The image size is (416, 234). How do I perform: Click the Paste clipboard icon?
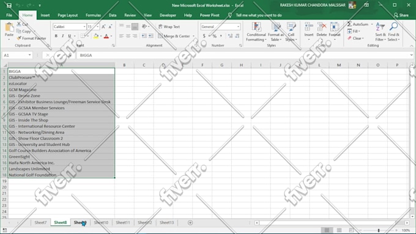click(x=9, y=27)
